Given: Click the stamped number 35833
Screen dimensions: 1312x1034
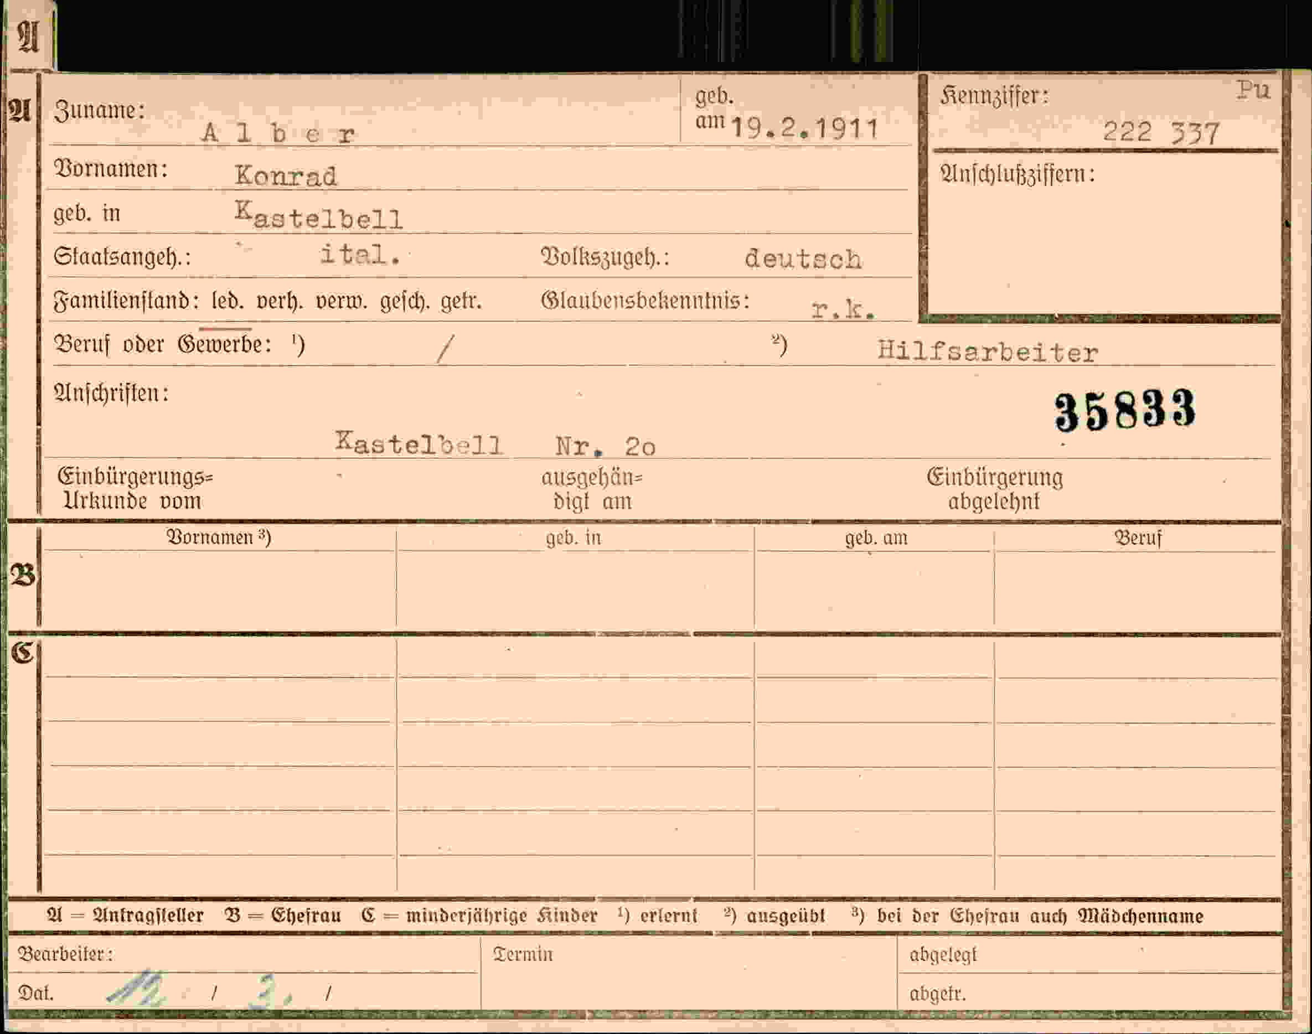Looking at the screenshot, I should click(x=1125, y=410).
